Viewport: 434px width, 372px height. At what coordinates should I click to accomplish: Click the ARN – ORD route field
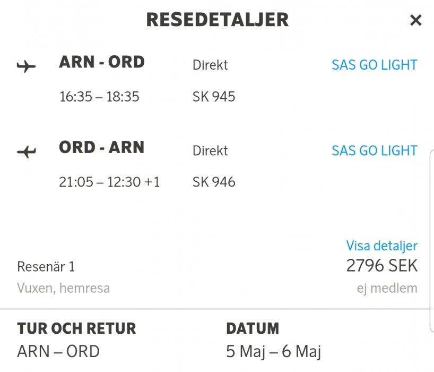(x=58, y=351)
